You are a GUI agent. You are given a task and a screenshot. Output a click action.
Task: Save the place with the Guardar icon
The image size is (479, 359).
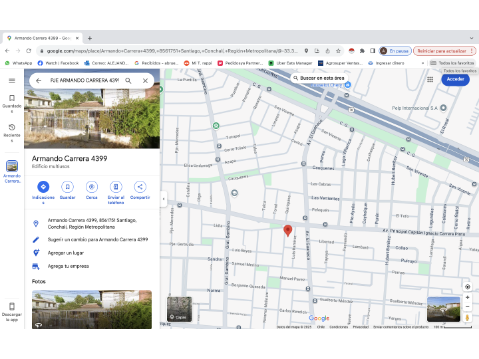click(x=67, y=187)
